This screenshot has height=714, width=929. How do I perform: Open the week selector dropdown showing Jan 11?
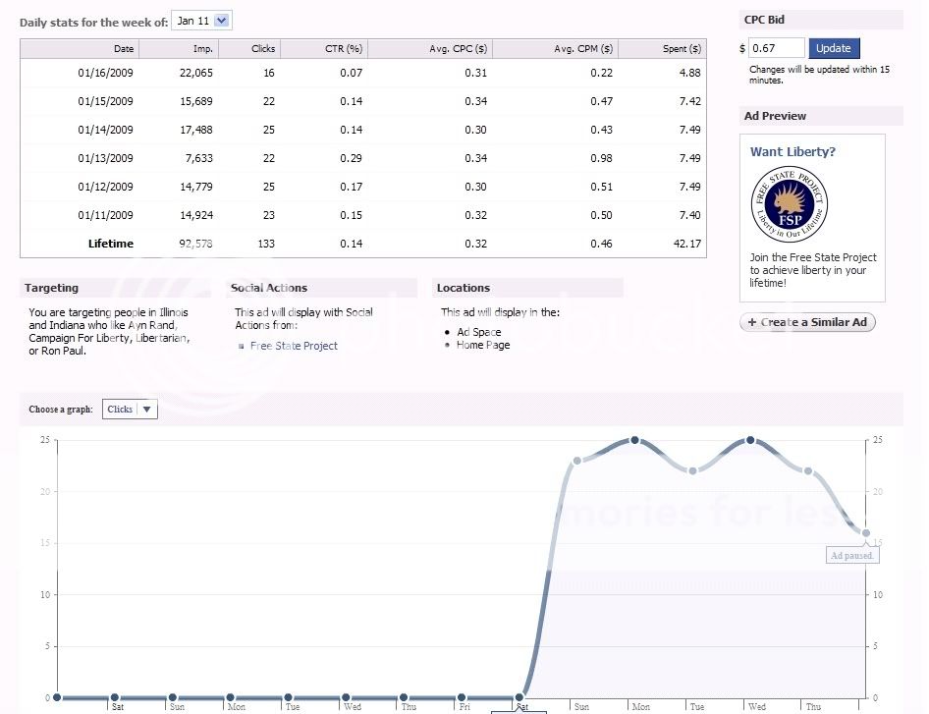(x=201, y=21)
